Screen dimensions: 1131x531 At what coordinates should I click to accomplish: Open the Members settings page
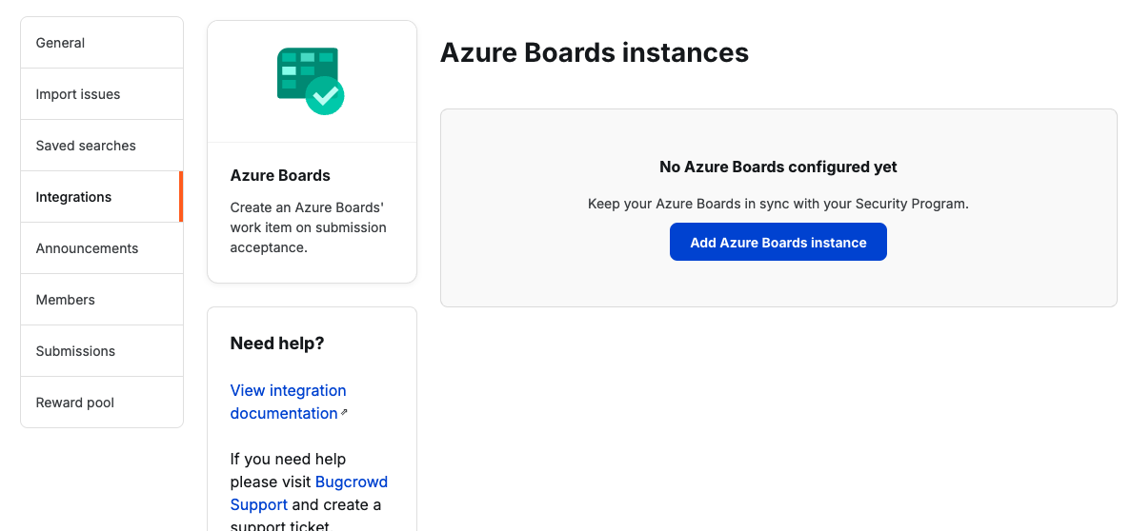pos(66,300)
